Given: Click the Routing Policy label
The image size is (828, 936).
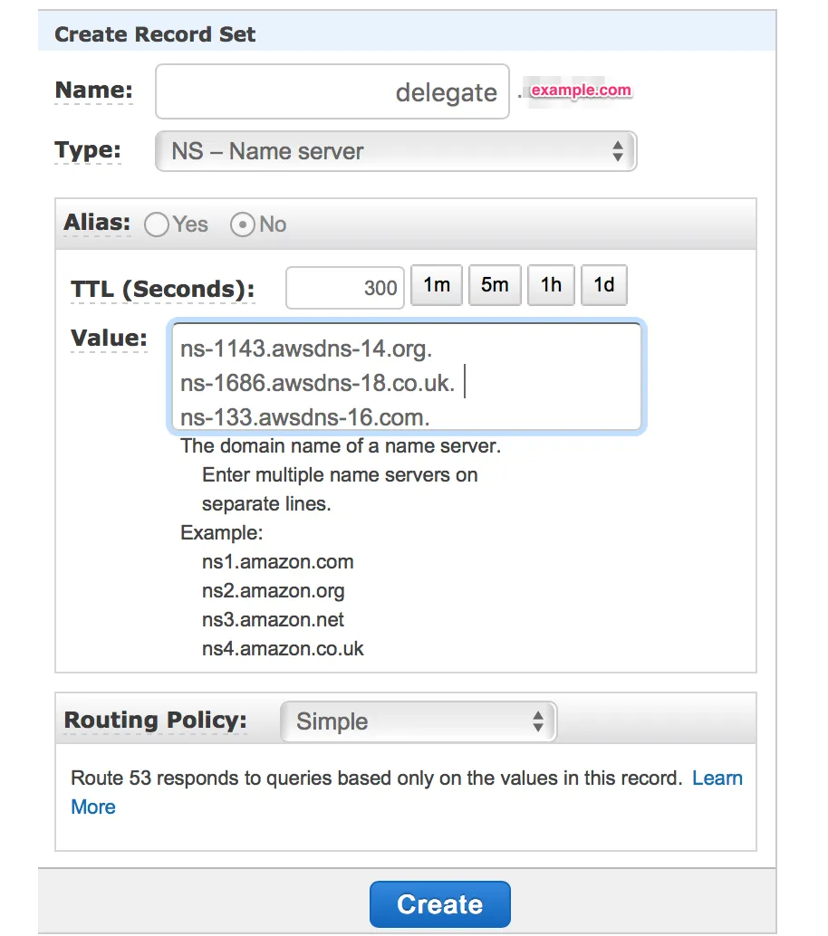Looking at the screenshot, I should (x=155, y=721).
